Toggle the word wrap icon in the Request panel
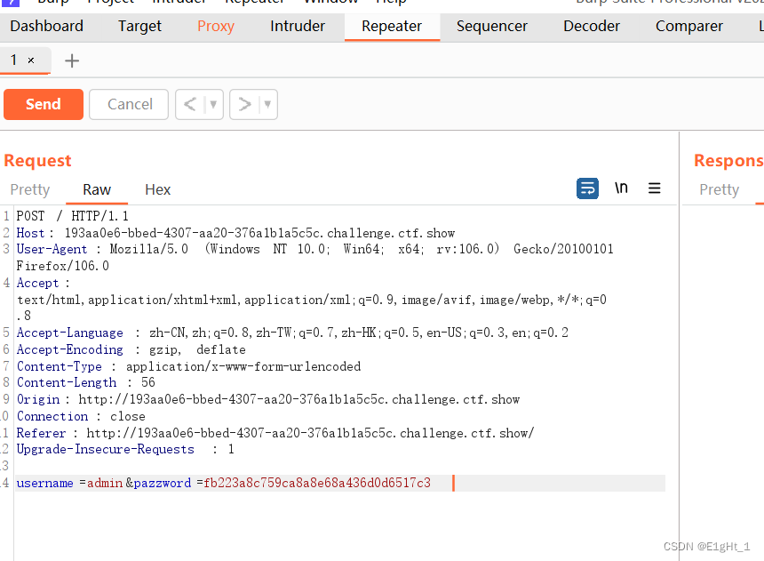 [587, 188]
